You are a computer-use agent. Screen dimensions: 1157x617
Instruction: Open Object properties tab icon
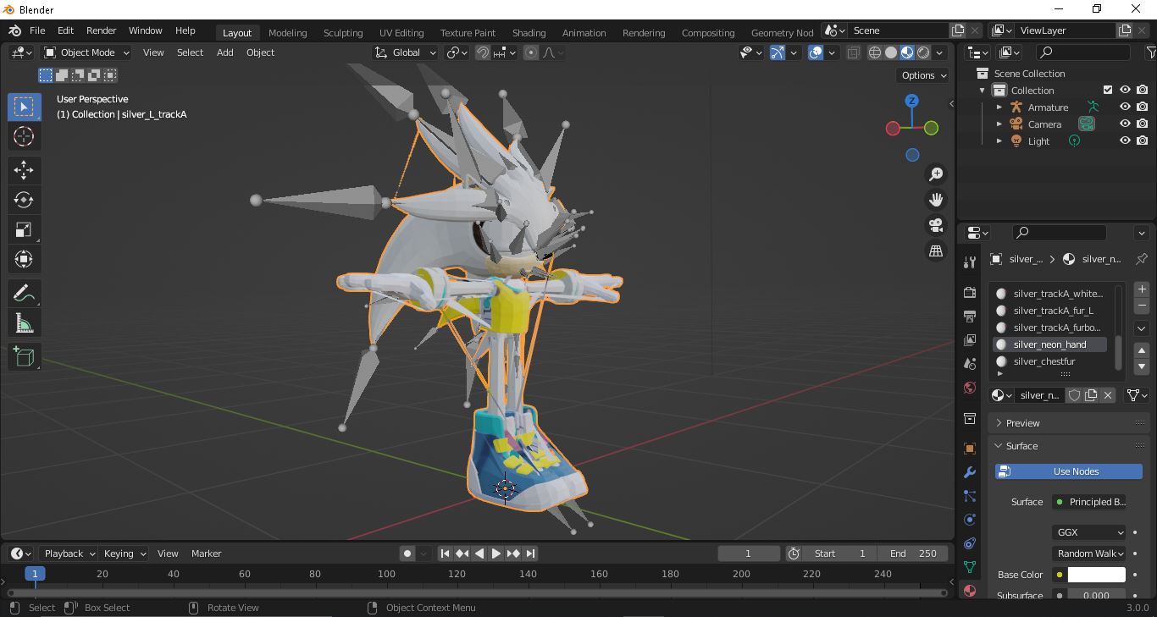pyautogui.click(x=970, y=448)
